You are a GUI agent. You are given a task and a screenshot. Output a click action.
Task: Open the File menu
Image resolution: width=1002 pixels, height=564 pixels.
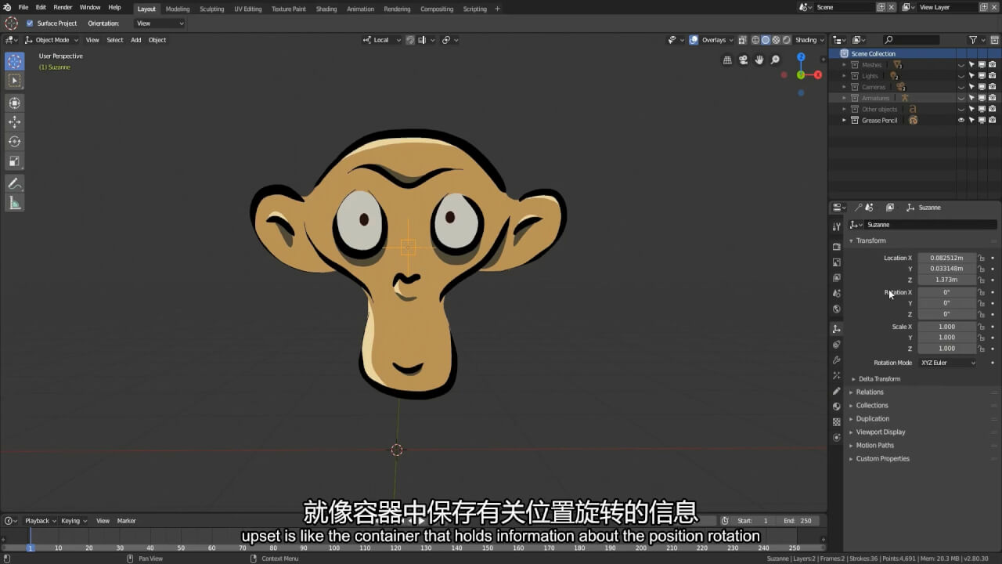[x=23, y=7]
